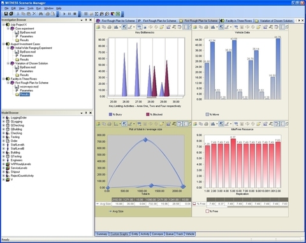Expand the LoggingOrder model item
This screenshot has width=306, height=243.
pyautogui.click(x=3, y=117)
